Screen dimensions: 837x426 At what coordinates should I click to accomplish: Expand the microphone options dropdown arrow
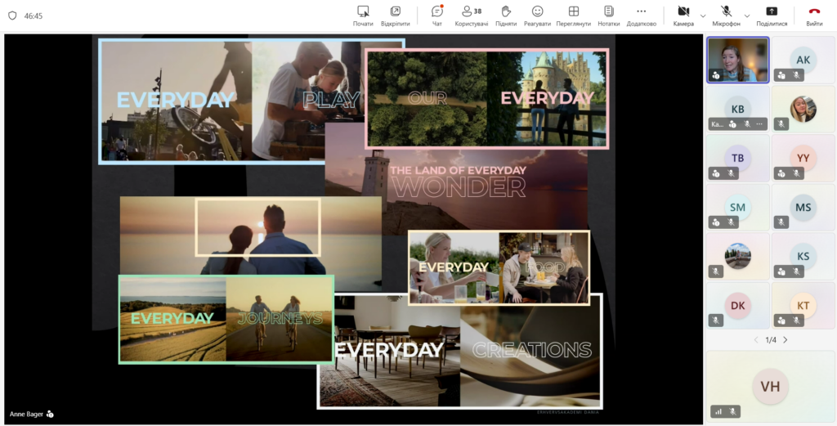click(x=746, y=16)
